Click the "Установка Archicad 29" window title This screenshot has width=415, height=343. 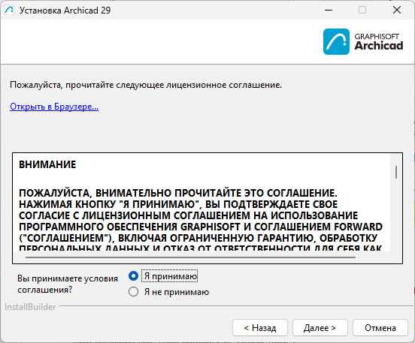click(65, 11)
